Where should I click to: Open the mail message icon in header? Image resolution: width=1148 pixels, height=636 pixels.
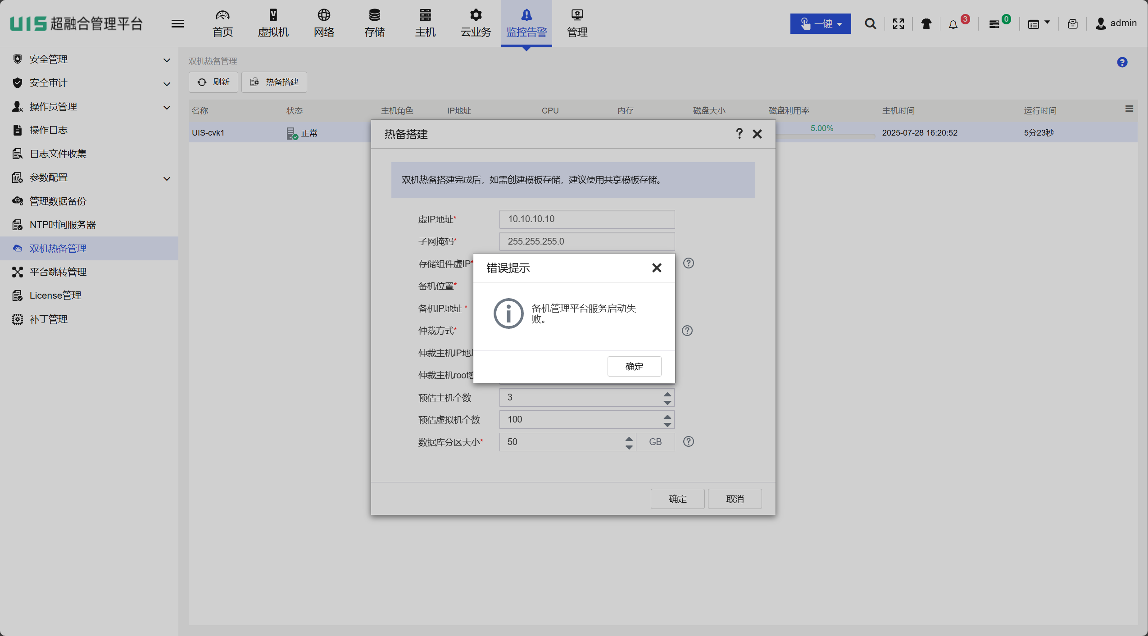(x=1072, y=24)
